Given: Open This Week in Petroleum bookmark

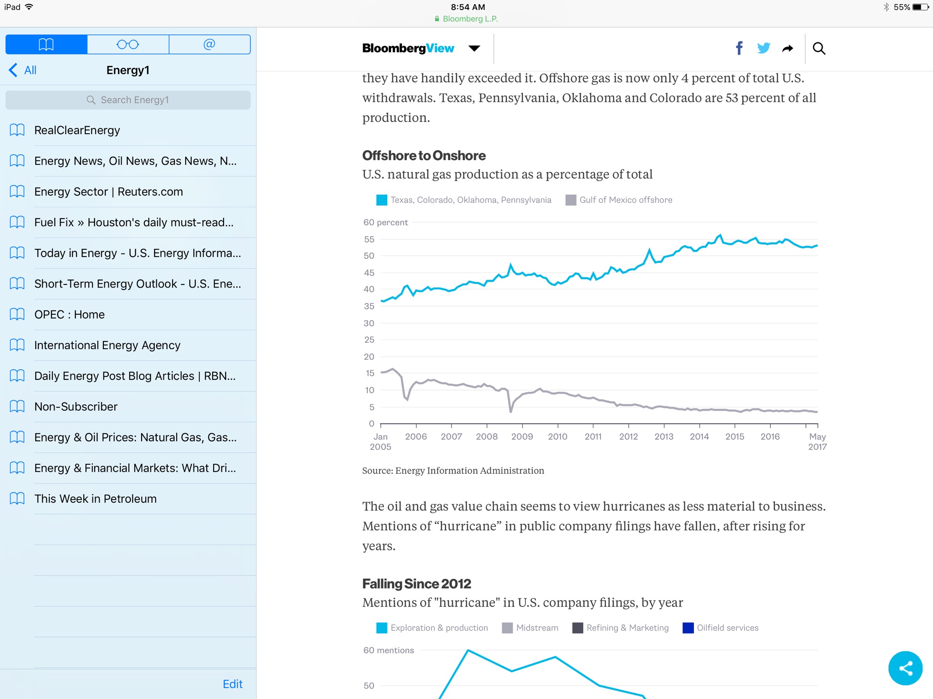Looking at the screenshot, I should point(95,499).
